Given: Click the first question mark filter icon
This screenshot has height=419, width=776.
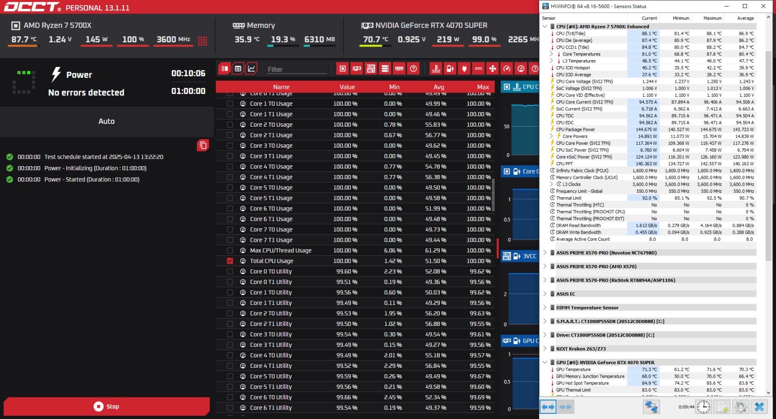Looking at the screenshot, I should 413,69.
